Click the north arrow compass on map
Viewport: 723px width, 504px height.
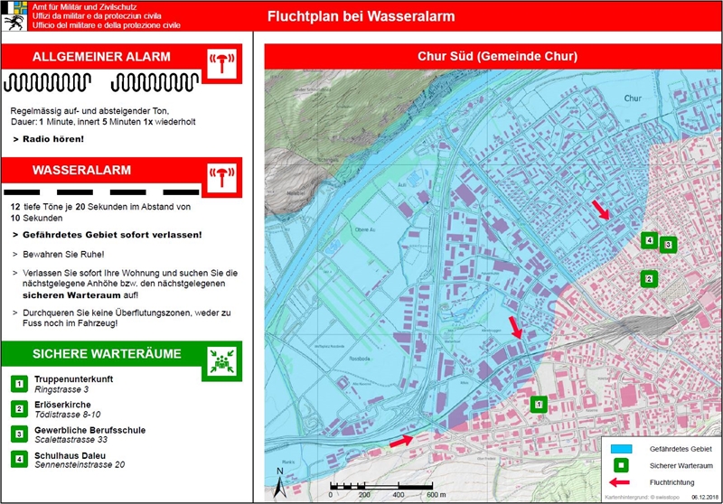tap(281, 476)
